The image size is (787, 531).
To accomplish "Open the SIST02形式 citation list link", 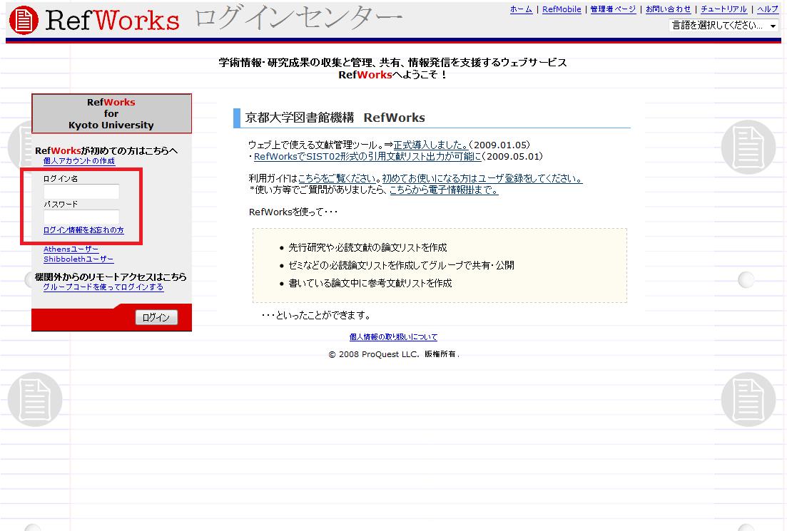I will [367, 156].
